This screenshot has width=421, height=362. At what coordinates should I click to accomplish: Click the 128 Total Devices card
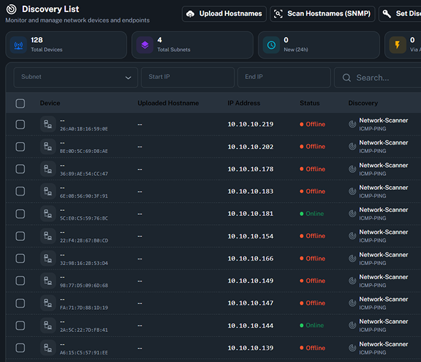[66, 45]
